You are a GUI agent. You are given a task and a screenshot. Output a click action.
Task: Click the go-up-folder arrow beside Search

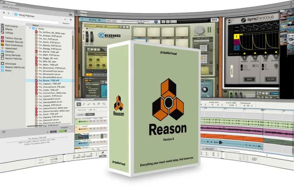pyautogui.click(x=71, y=20)
